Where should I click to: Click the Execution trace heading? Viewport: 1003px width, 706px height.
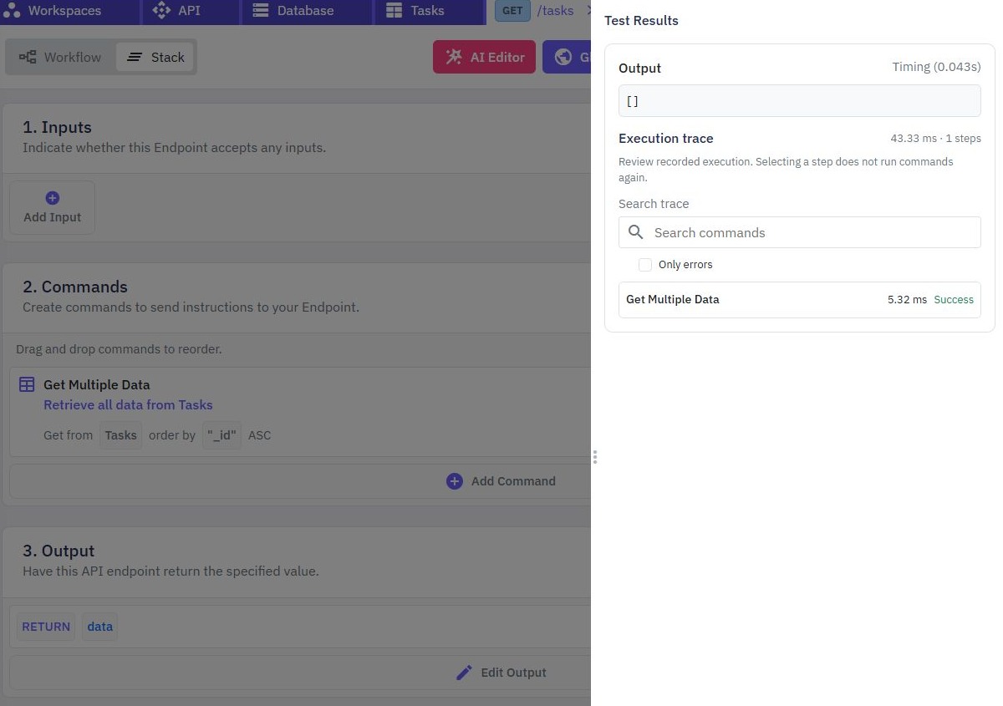tap(666, 139)
